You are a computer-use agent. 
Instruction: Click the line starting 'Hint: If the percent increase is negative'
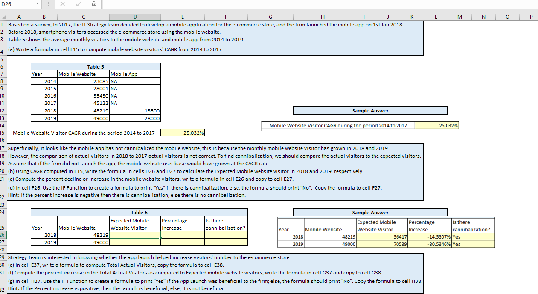[x=127, y=195]
